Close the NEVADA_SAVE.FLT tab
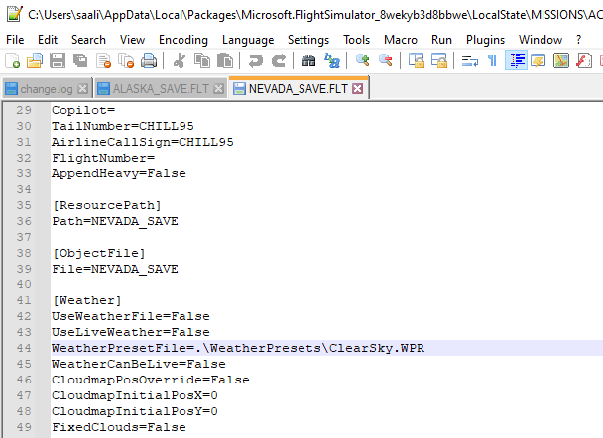603x438 pixels. (358, 89)
